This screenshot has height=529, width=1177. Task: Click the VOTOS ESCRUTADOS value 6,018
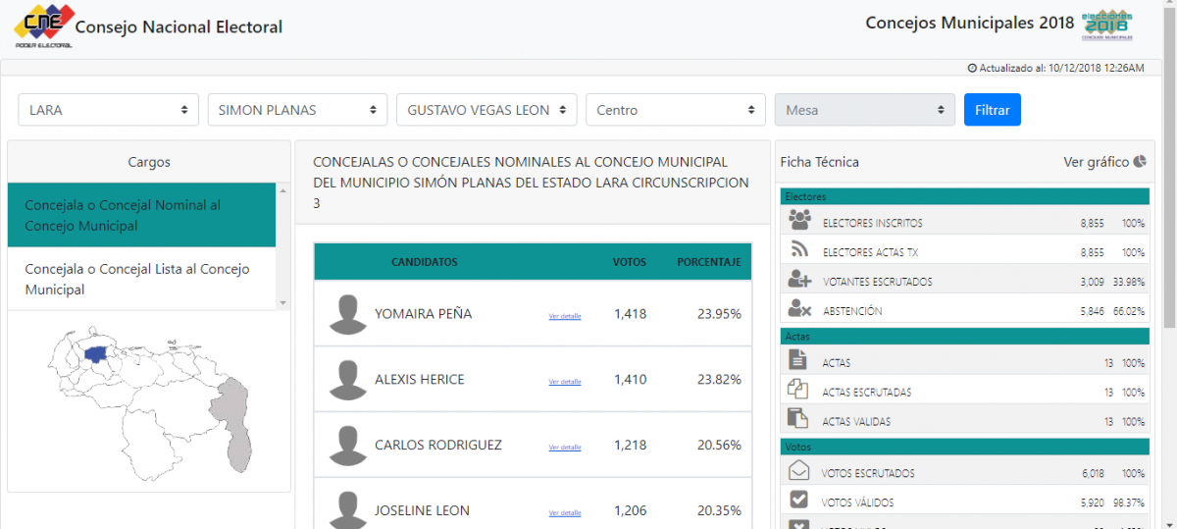click(x=1094, y=473)
